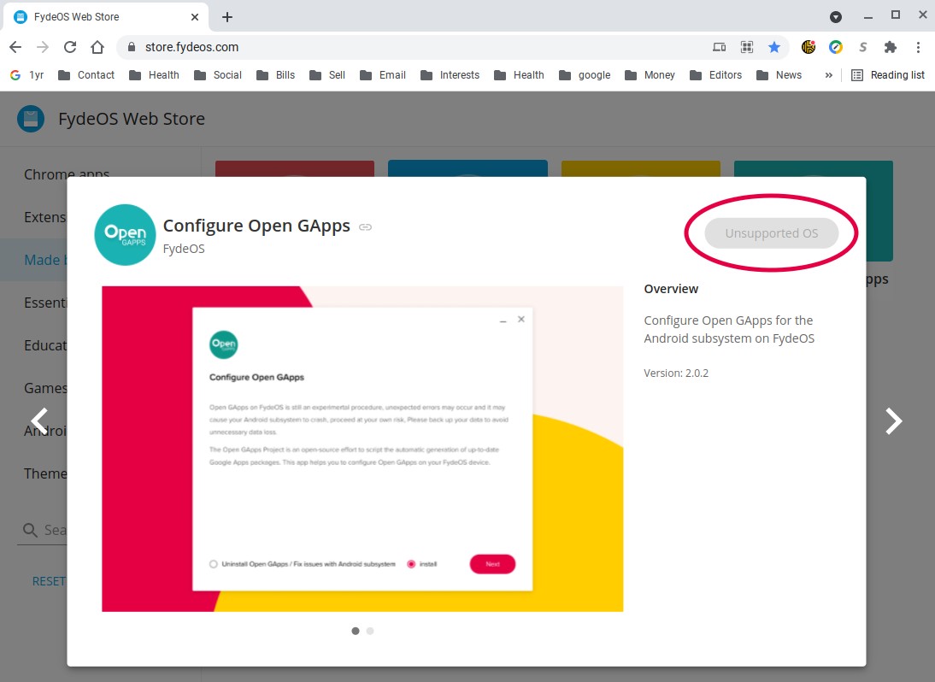The height and width of the screenshot is (682, 935).
Task: Open the Chrome extensions puzzle icon
Action: pyautogui.click(x=890, y=47)
